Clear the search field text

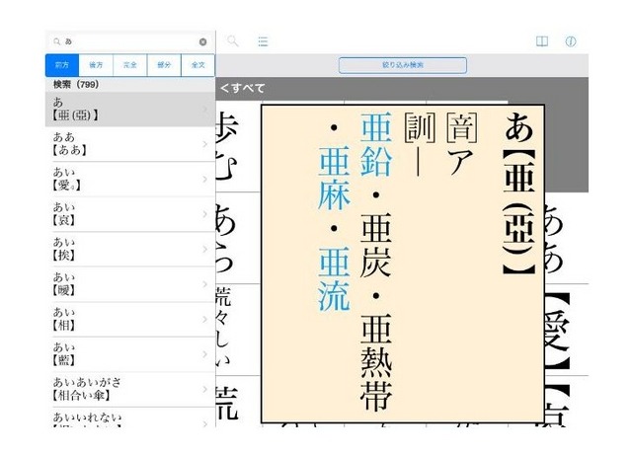click(x=202, y=41)
